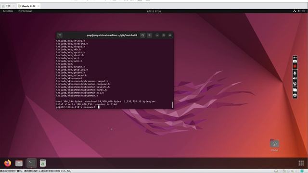This screenshot has height=173, width=308.
Task: Click the volume icon in top bar
Action: point(299,11)
